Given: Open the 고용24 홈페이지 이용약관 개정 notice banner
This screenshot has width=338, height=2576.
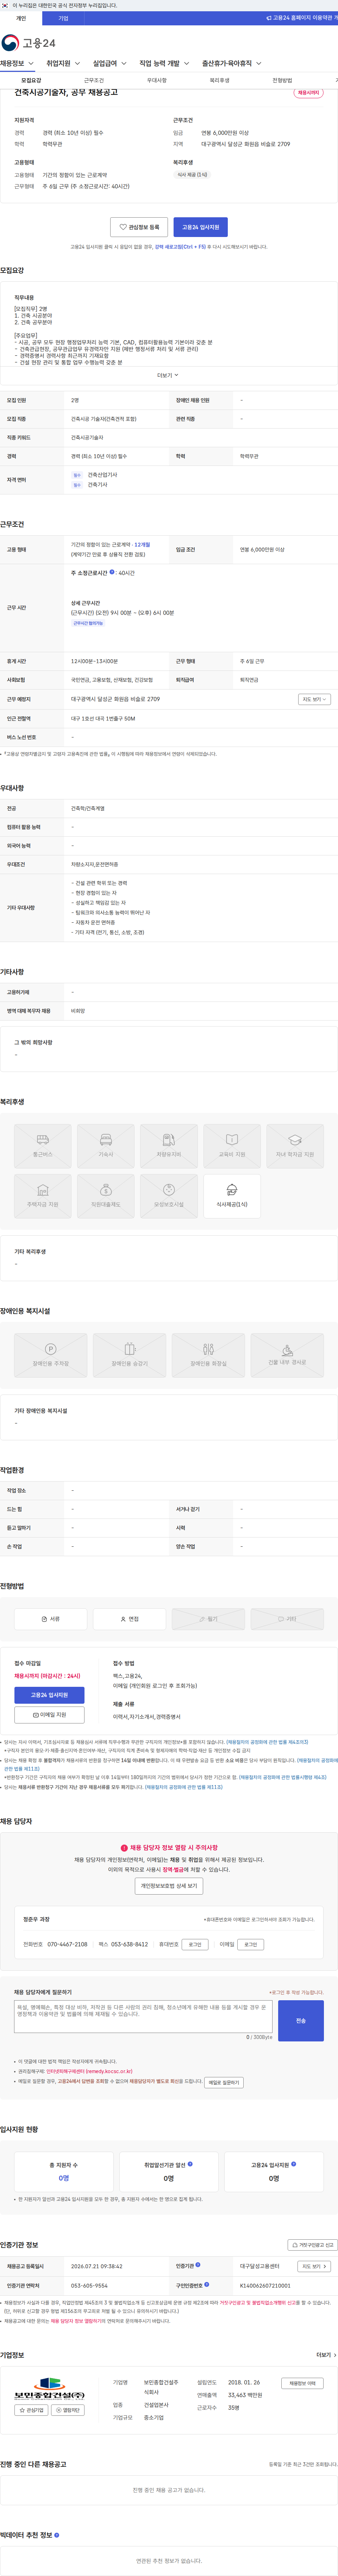Looking at the screenshot, I should (x=302, y=18).
